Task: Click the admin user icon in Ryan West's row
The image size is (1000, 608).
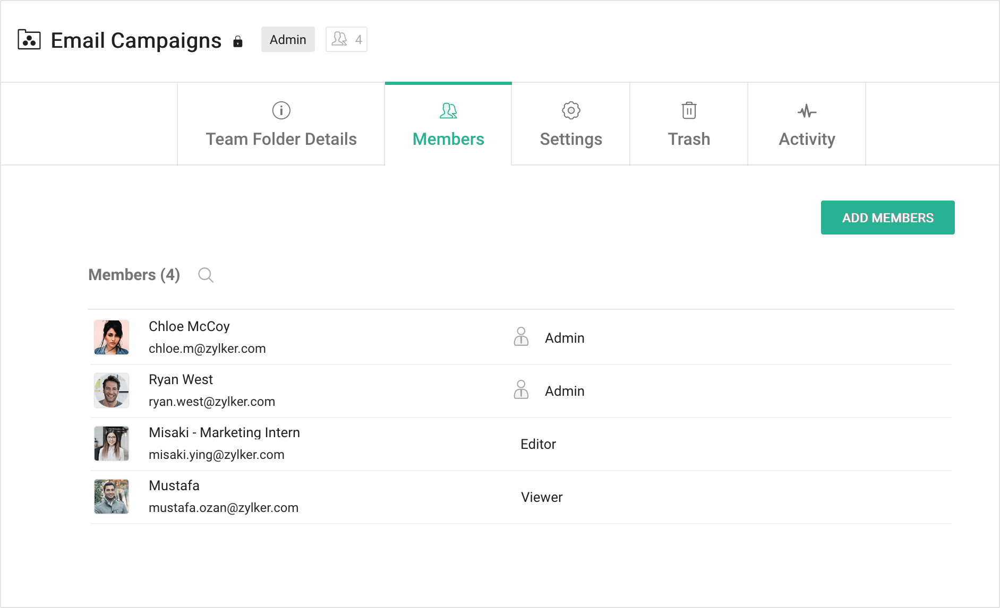Action: pos(521,390)
